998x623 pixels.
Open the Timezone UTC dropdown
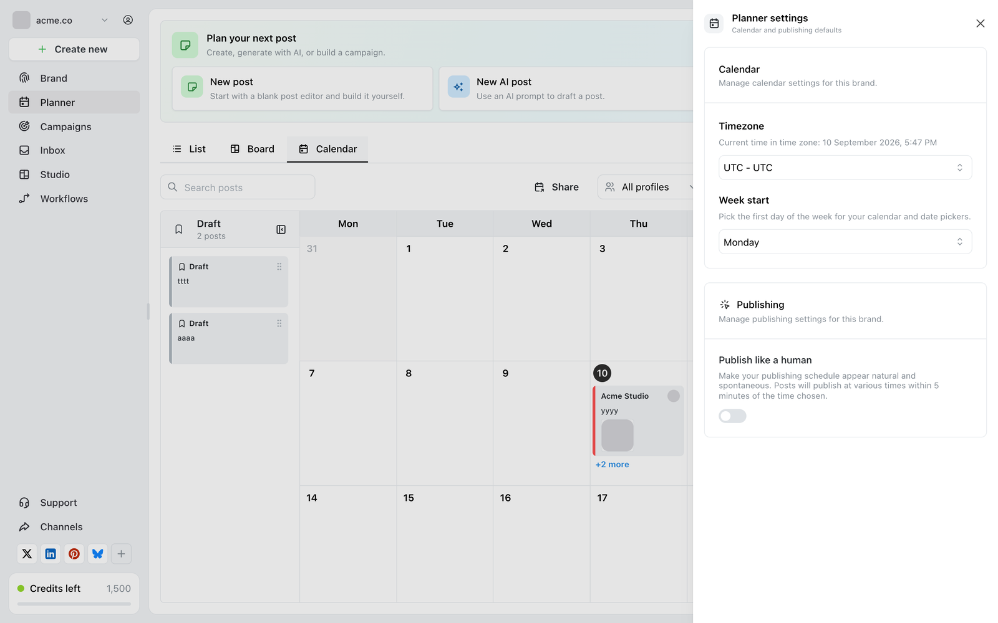845,168
